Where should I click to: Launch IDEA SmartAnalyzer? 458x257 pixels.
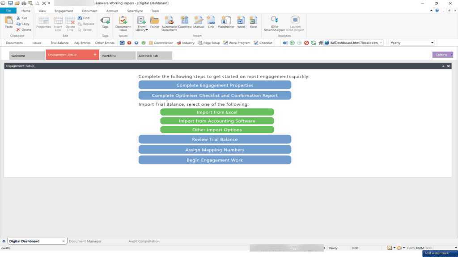[x=274, y=24]
